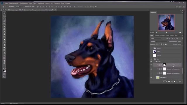Open the Фильтр menu
The image size is (187, 105).
pos(47,3)
